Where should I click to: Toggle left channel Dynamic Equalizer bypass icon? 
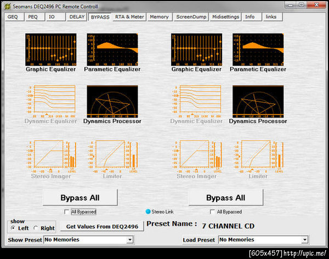pos(51,102)
